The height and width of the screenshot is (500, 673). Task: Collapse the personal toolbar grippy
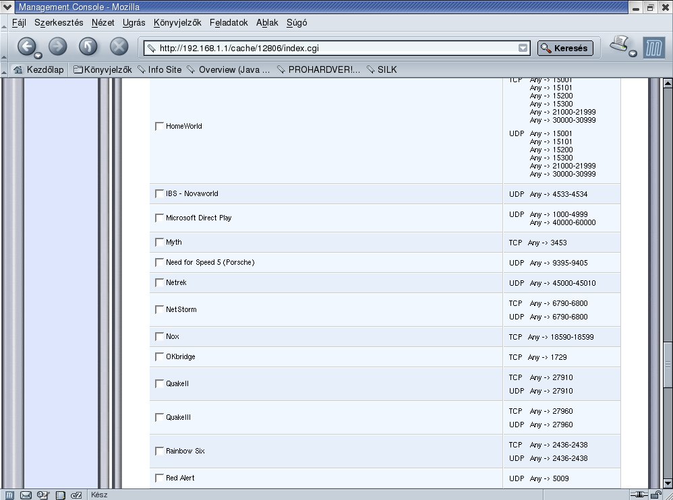click(x=4, y=69)
